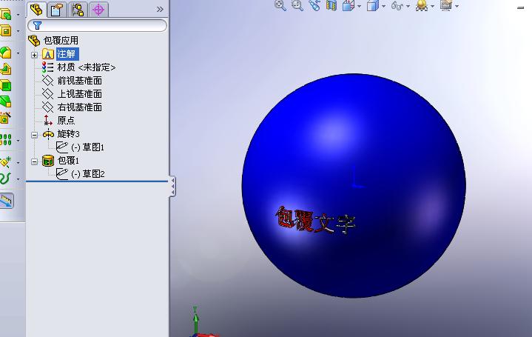Viewport: 532px width, 337px height.
Task: Expand the 注解 annotations folder
Action: point(34,55)
